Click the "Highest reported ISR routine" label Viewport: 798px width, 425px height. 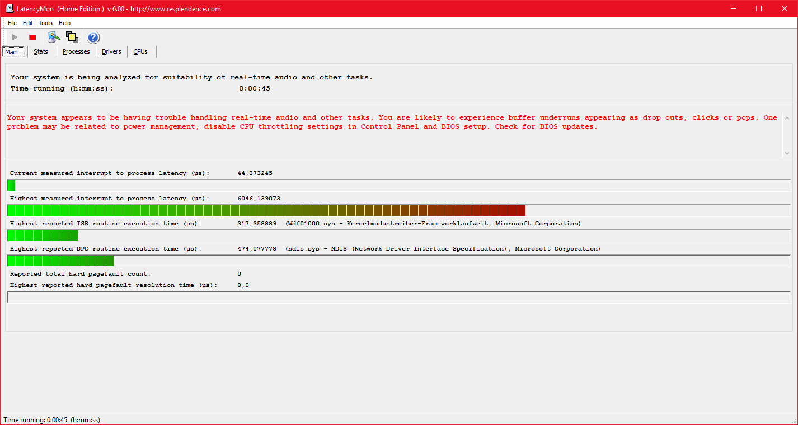click(x=106, y=224)
